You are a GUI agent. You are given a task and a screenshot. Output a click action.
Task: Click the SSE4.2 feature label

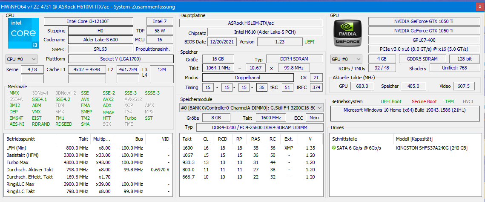click(63, 99)
